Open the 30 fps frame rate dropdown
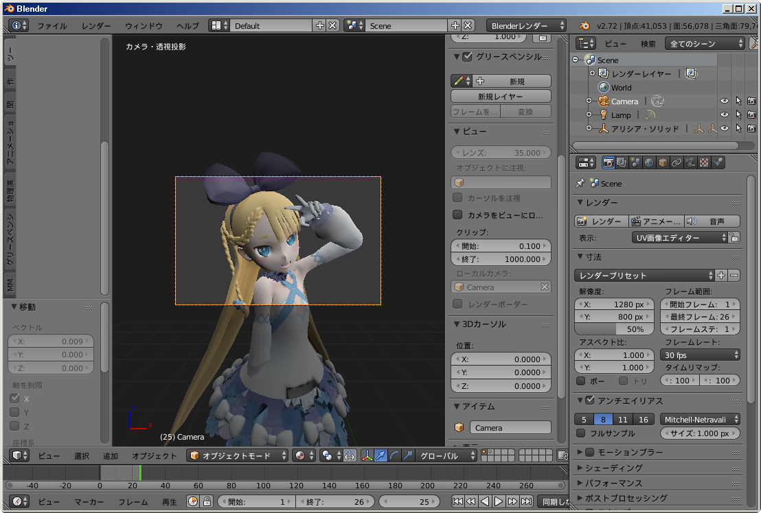Screen dimensions: 761x513 point(700,355)
